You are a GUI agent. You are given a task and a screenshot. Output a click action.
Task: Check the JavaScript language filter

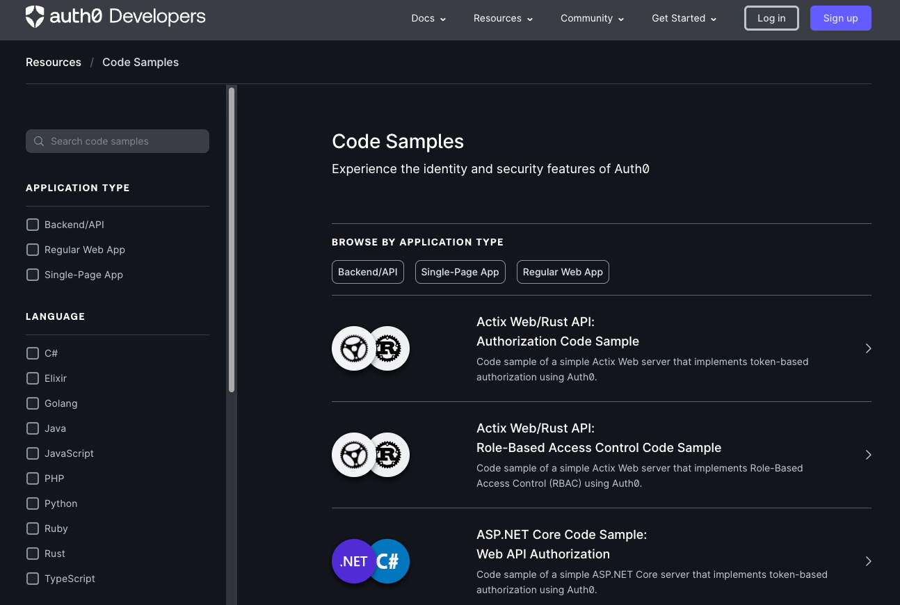coord(33,453)
